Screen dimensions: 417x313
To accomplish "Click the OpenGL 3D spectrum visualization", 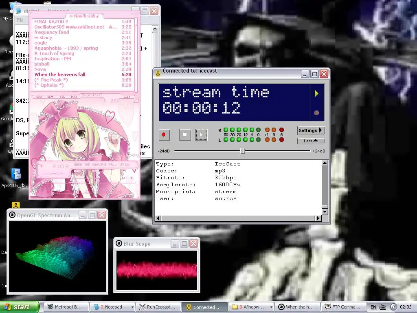I will tap(57, 257).
